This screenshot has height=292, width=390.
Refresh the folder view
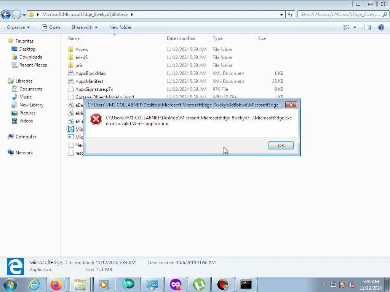pyautogui.click(x=290, y=15)
